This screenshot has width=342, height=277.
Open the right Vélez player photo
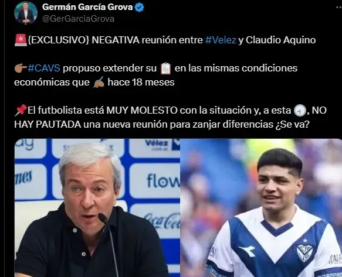(261, 208)
